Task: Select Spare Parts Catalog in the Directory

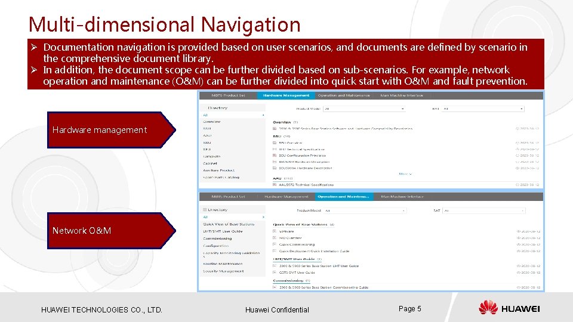Action: pos(221,177)
